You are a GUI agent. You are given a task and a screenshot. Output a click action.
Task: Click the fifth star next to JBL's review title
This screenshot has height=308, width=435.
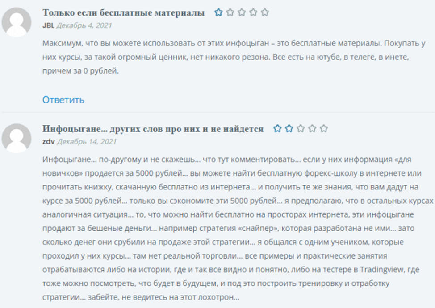pyautogui.click(x=265, y=12)
